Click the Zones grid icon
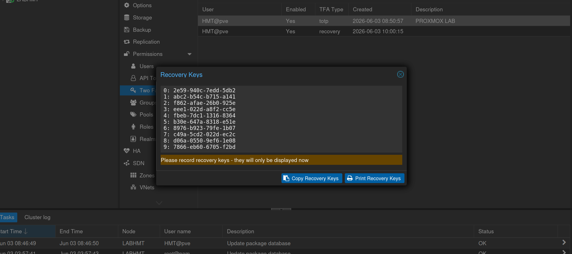Viewport: 572px width, 254px height. (x=133, y=175)
